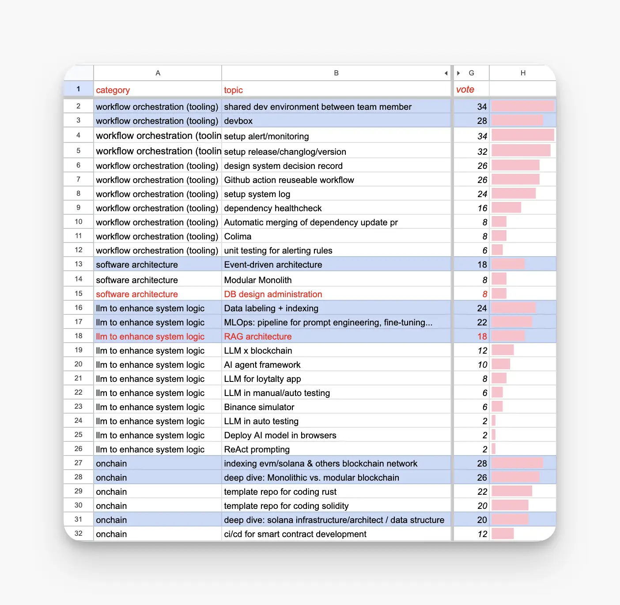Select 'template repo for coding solidity' cell
Screen dimensions: 620x605
tap(336, 505)
